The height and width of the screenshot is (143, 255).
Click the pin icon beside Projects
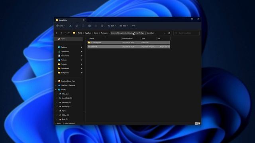[81, 64]
